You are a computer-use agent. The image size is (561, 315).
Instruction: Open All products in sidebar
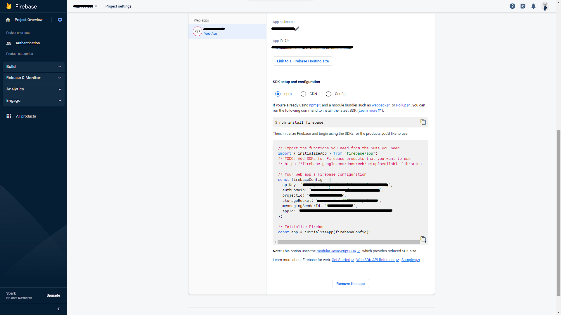[x=26, y=116]
